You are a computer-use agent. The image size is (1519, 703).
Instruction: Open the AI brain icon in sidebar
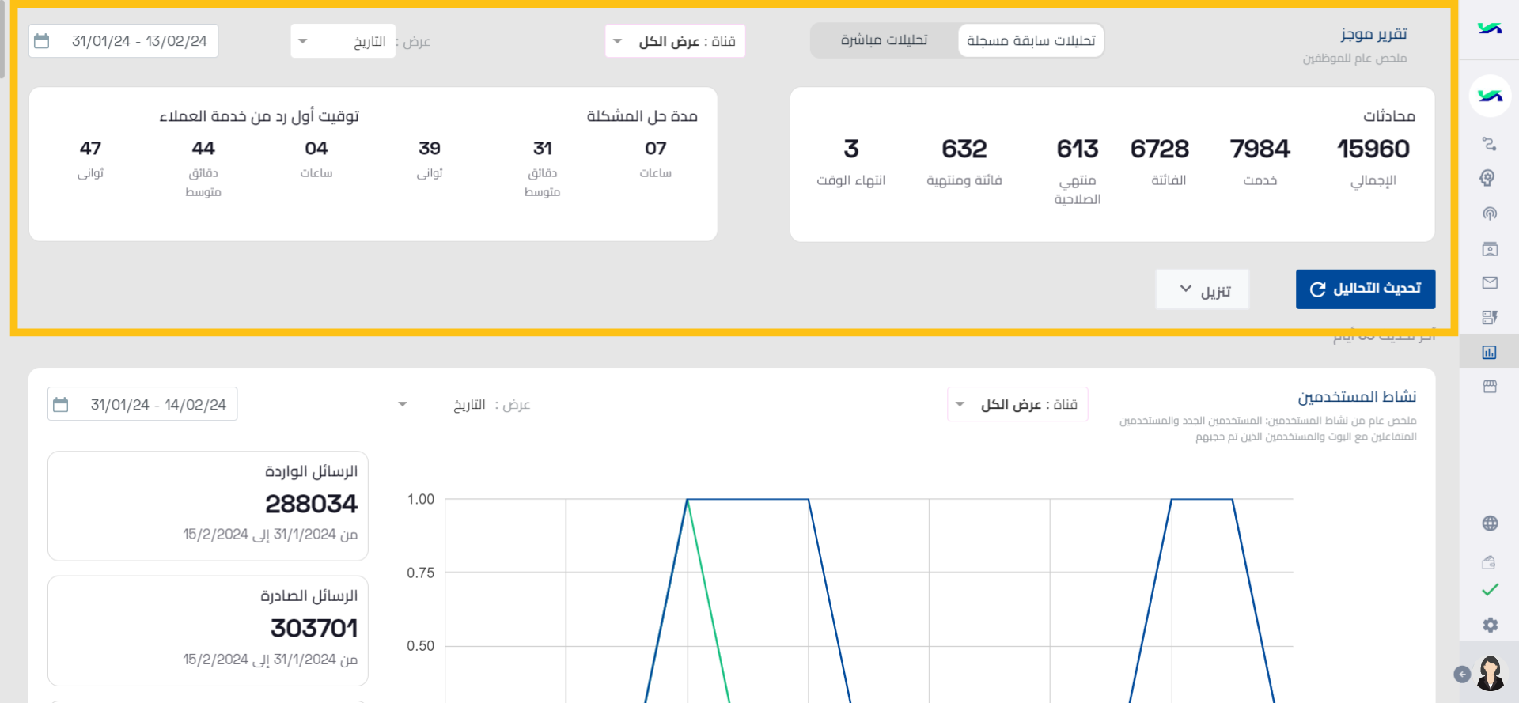tap(1488, 178)
